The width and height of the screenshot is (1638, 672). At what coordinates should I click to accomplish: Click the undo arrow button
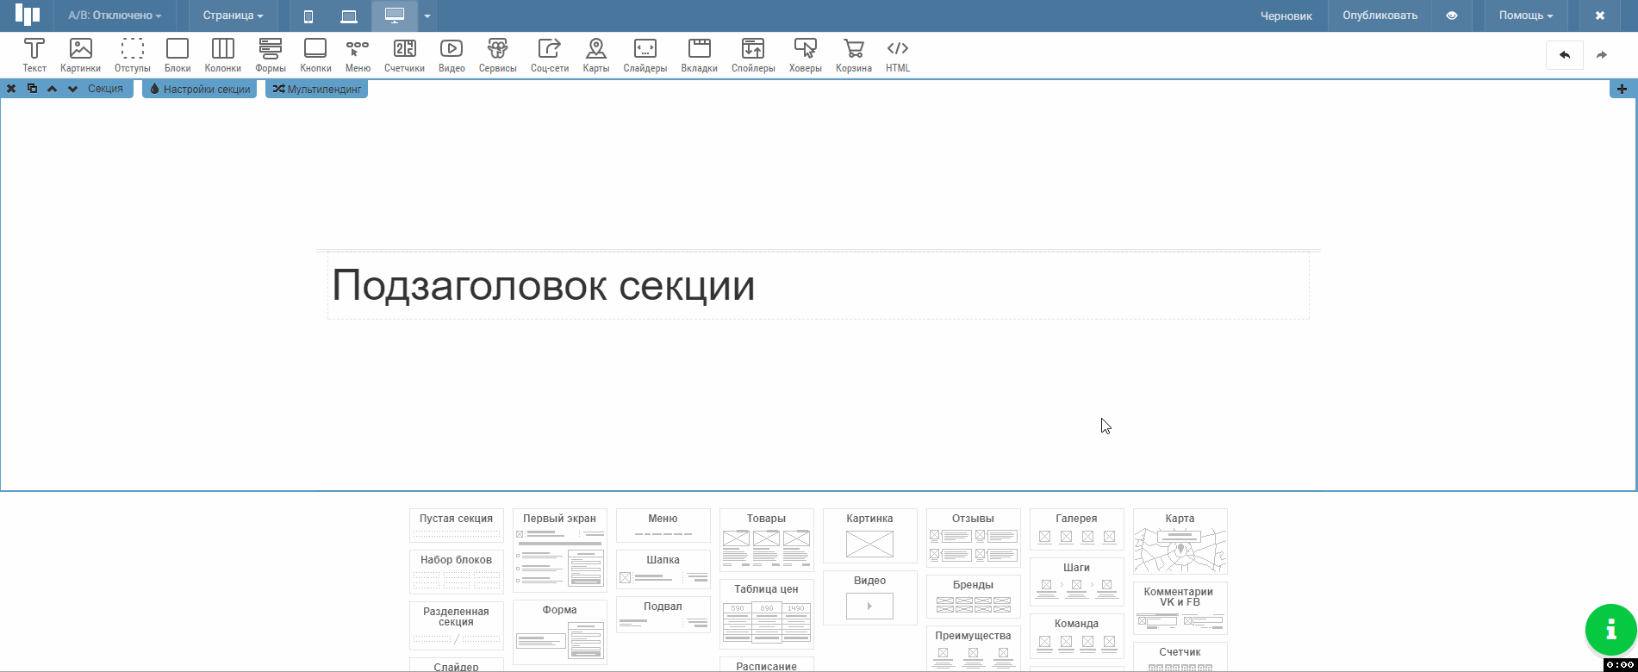1565,55
